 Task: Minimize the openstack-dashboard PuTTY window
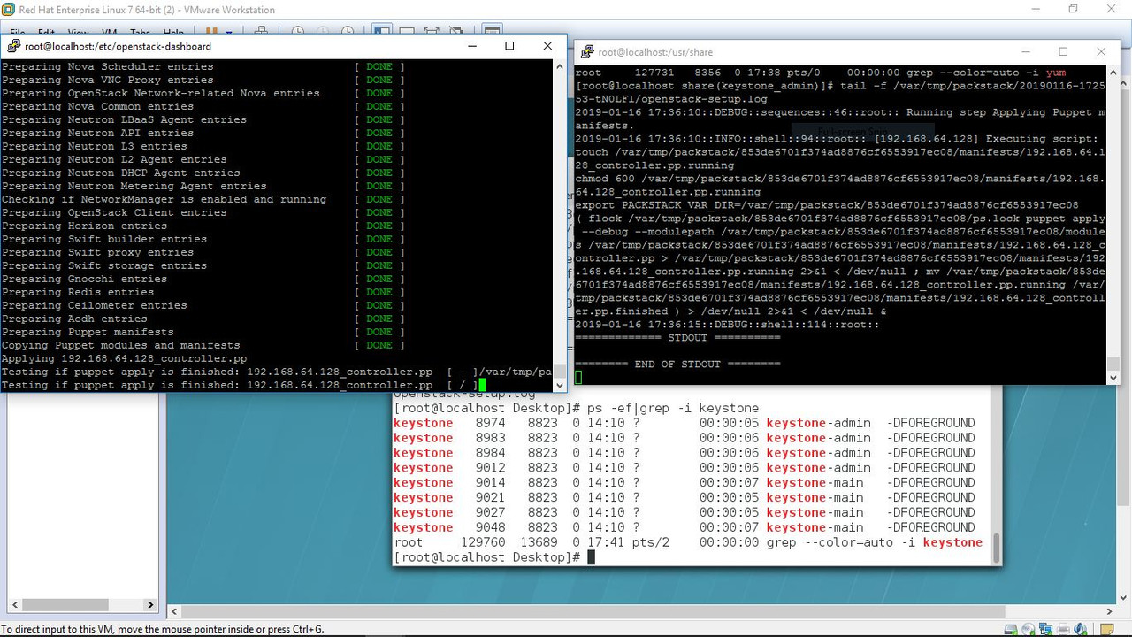(x=470, y=46)
